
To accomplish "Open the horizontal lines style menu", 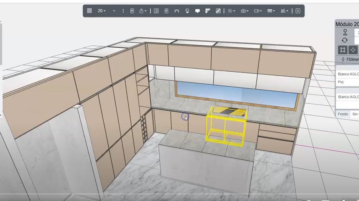I will pyautogui.click(x=271, y=11).
